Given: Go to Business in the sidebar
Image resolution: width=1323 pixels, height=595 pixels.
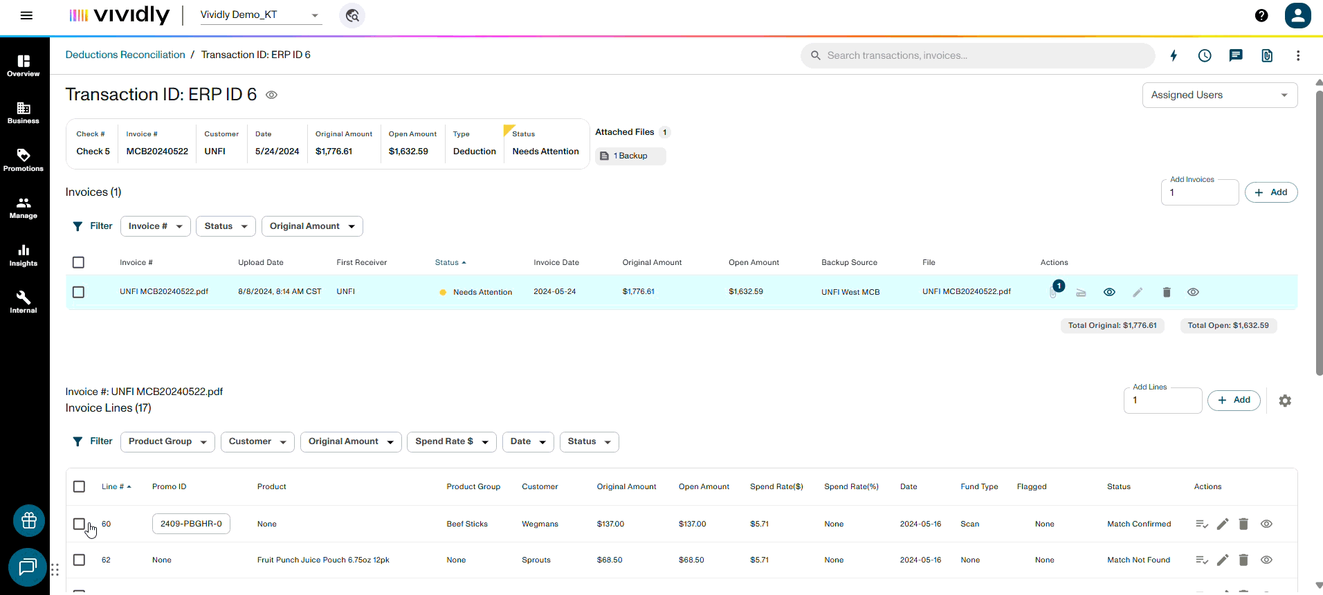Looking at the screenshot, I should (x=24, y=113).
